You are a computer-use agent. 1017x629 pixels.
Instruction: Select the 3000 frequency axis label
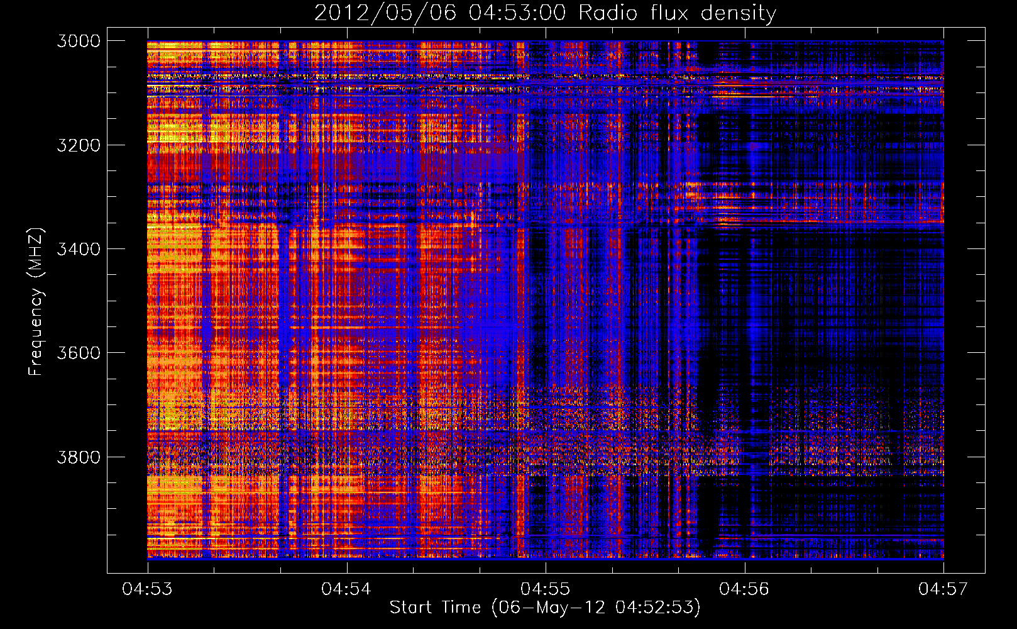(x=79, y=41)
